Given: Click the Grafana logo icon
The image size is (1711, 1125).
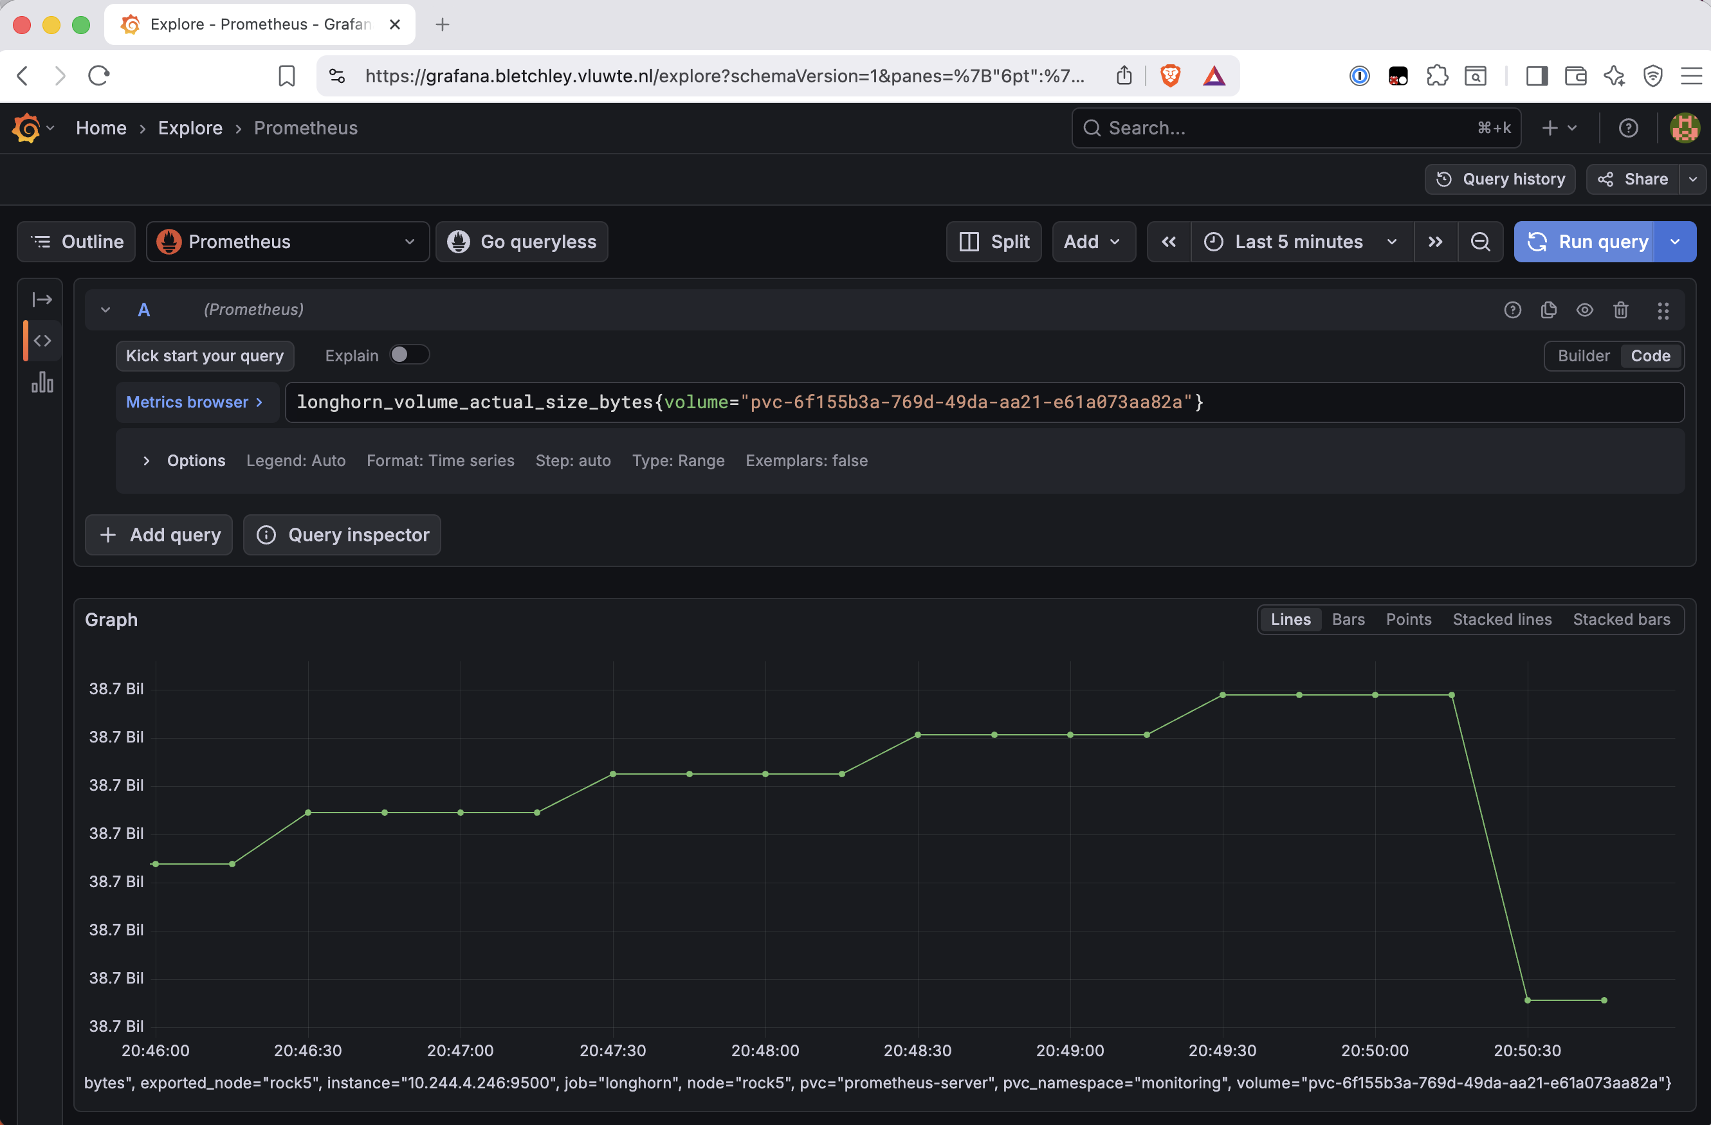Looking at the screenshot, I should tap(26, 128).
